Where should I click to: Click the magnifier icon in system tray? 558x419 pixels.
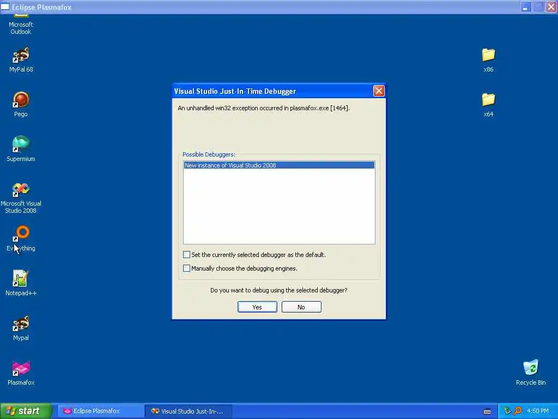click(x=518, y=411)
